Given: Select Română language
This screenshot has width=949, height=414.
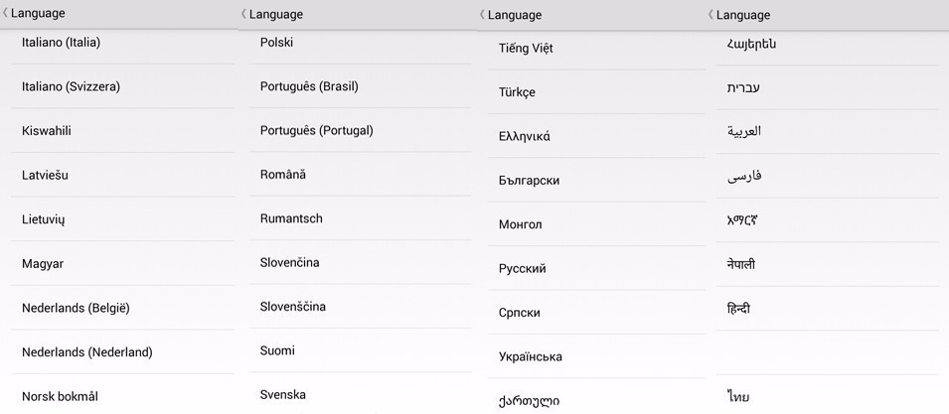Looking at the screenshot, I should point(360,174).
